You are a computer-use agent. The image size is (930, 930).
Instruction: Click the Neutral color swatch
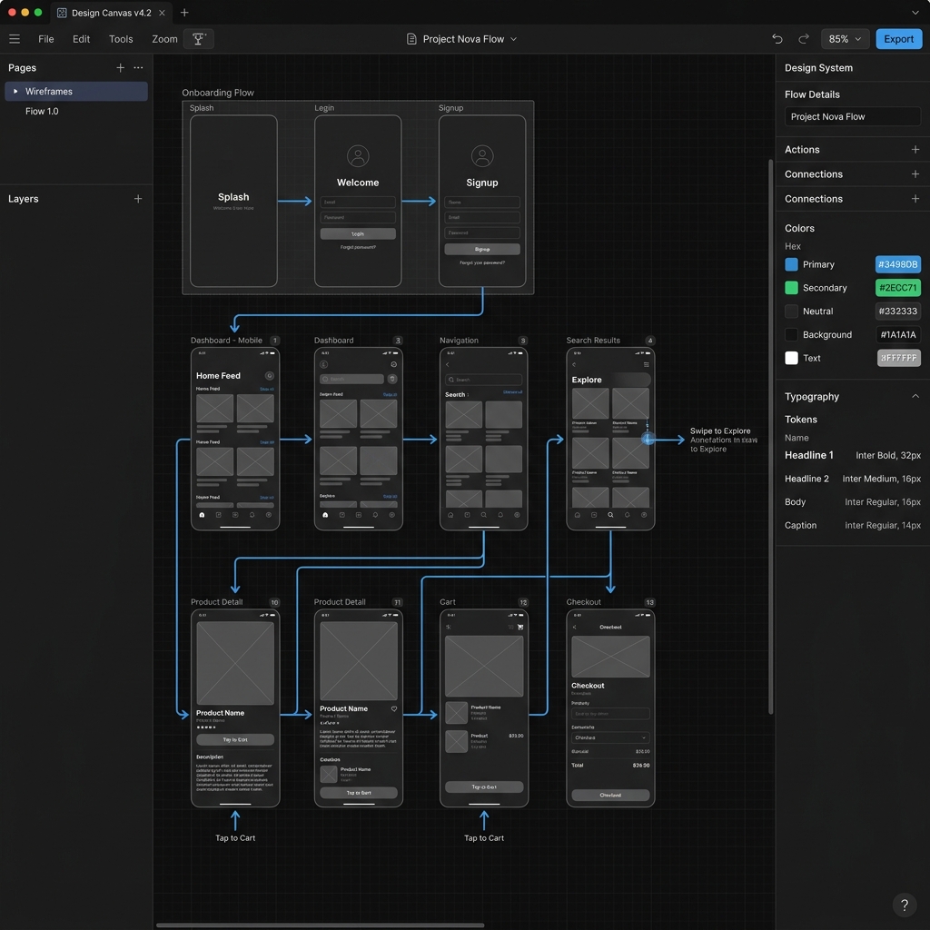[x=791, y=311]
